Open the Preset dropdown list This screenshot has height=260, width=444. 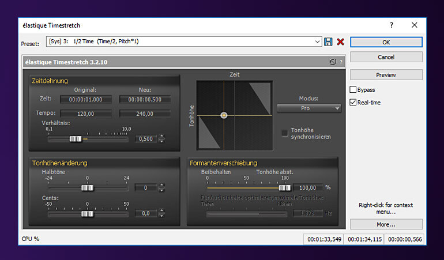(x=318, y=42)
